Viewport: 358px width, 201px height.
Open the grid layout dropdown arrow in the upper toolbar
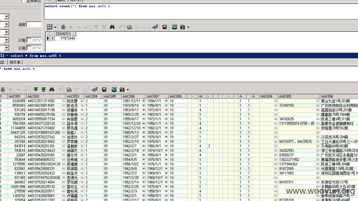click(x=55, y=27)
